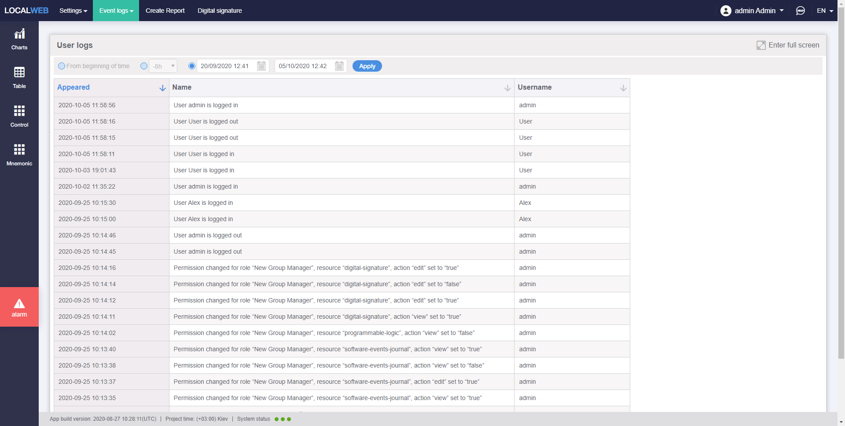Click the Enter full screen icon
This screenshot has height=426, width=845.
pos(761,45)
